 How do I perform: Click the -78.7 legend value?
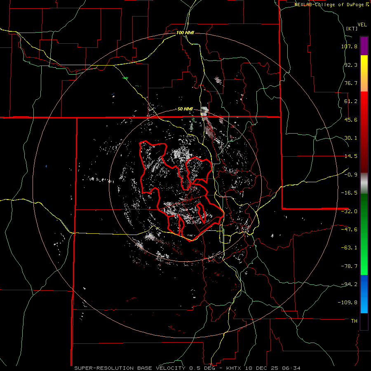(349, 266)
